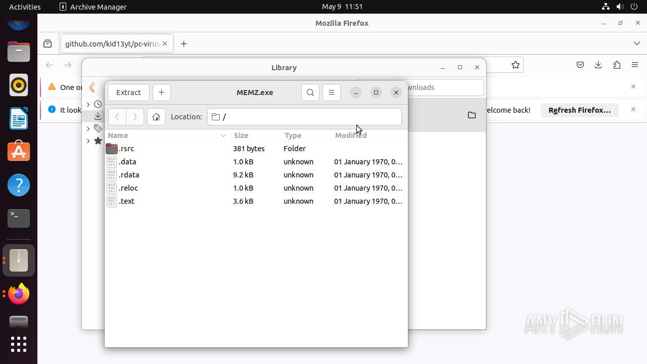647x364 pixels.
Task: Click the 9.2 kB size cell
Action: [243, 175]
